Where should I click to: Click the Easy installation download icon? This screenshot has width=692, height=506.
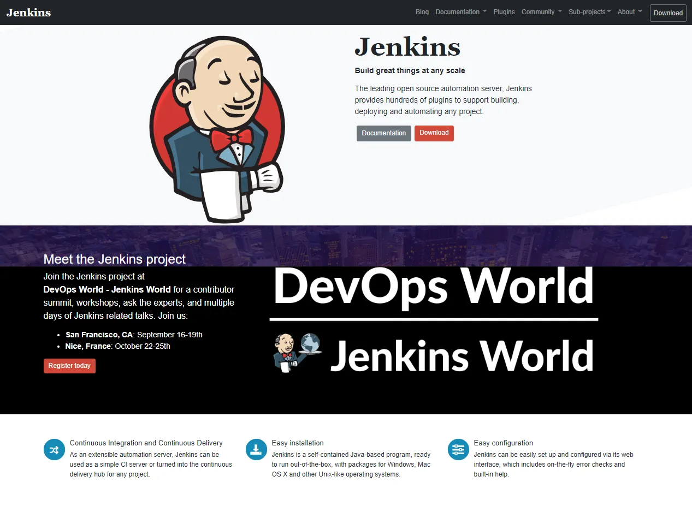pyautogui.click(x=256, y=449)
